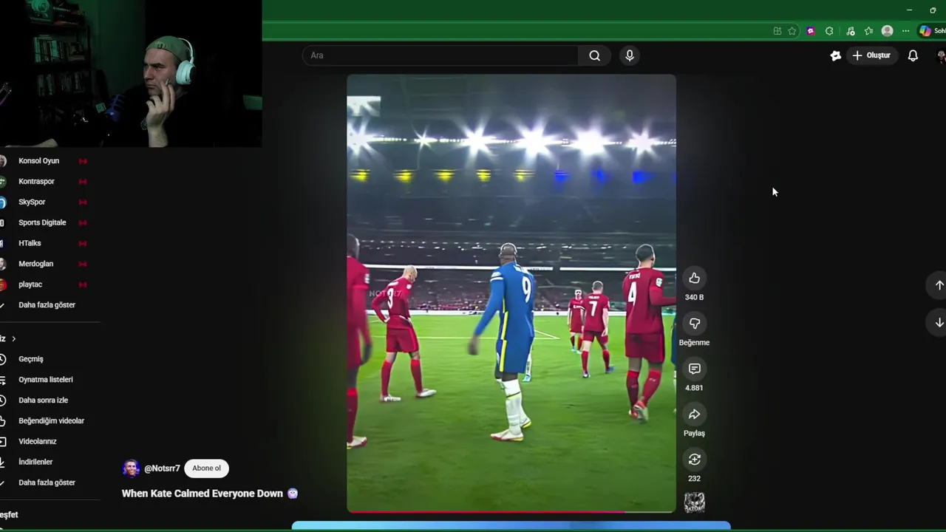Open Geçmiş history
The height and width of the screenshot is (532, 946).
(x=31, y=359)
